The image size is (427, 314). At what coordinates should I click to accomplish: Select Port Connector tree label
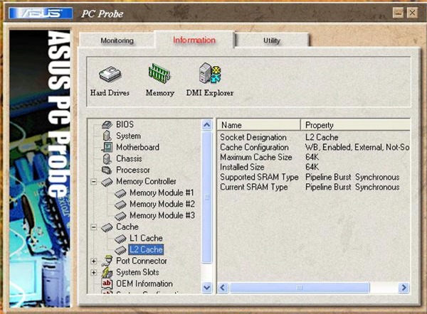(142, 261)
